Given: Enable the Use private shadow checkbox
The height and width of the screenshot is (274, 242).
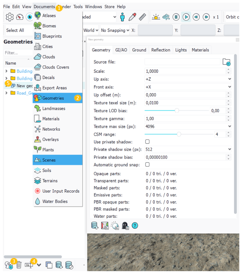Looking at the screenshot, I should 148,141.
